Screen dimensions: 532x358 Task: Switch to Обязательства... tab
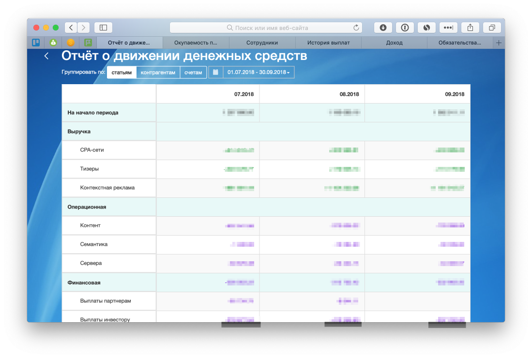[x=460, y=43]
